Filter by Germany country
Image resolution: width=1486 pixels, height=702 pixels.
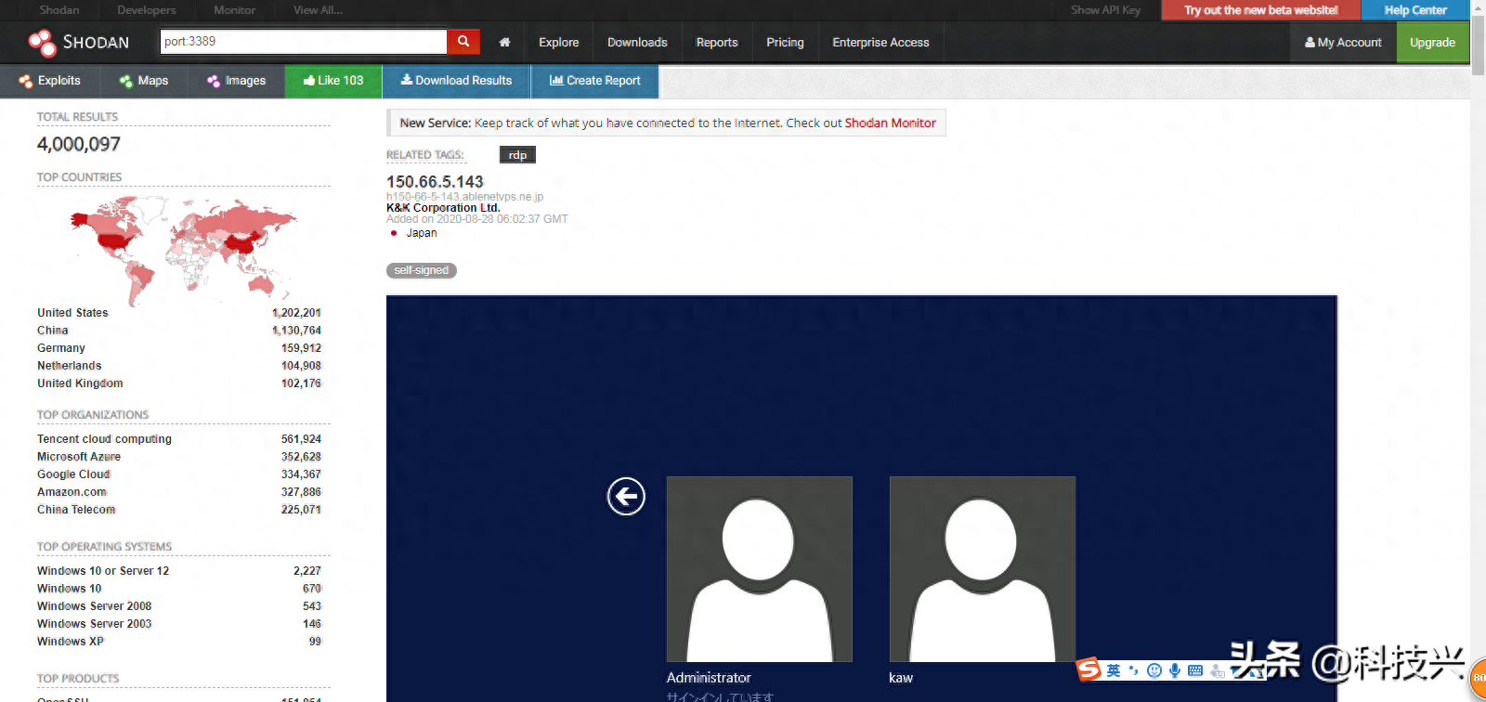[61, 348]
